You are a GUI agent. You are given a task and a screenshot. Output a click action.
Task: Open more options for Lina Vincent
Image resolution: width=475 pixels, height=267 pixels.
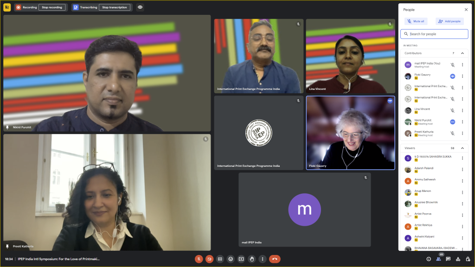point(462,110)
